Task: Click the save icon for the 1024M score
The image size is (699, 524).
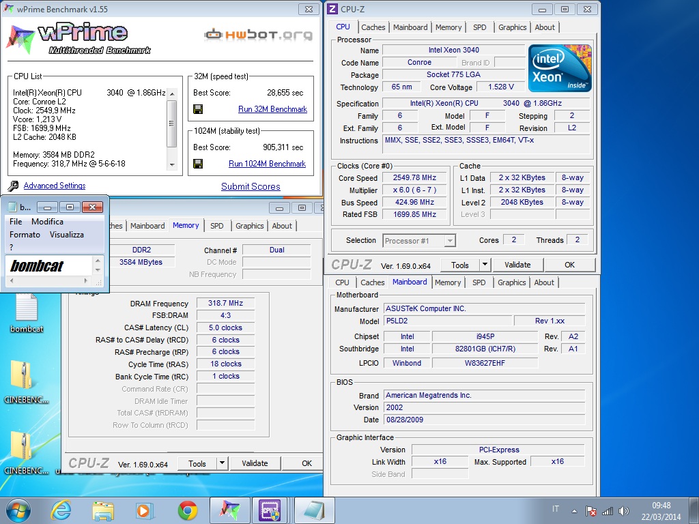Action: coord(198,164)
